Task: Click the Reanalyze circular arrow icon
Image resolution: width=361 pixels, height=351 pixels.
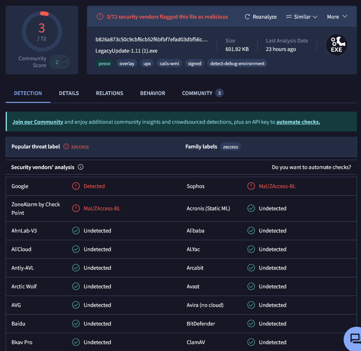Action: (247, 17)
